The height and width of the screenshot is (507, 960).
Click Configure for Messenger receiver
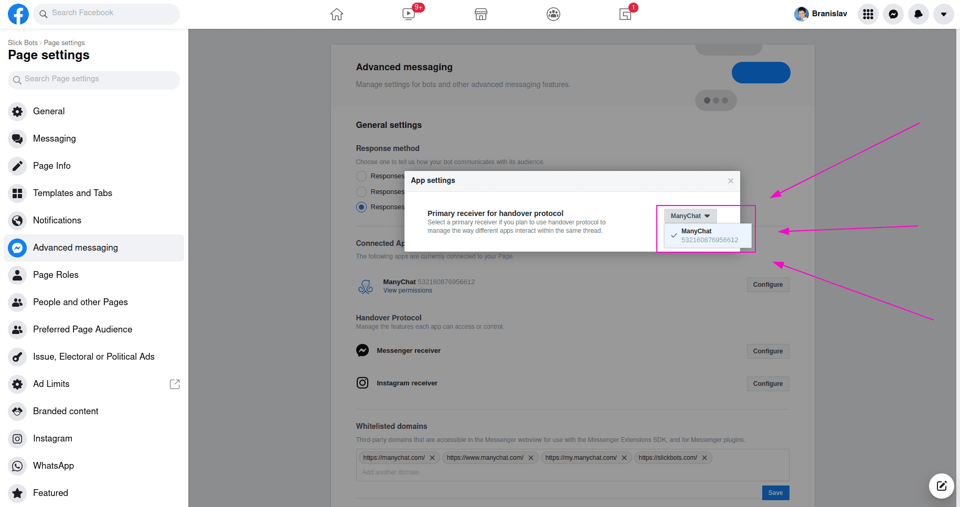tap(768, 351)
